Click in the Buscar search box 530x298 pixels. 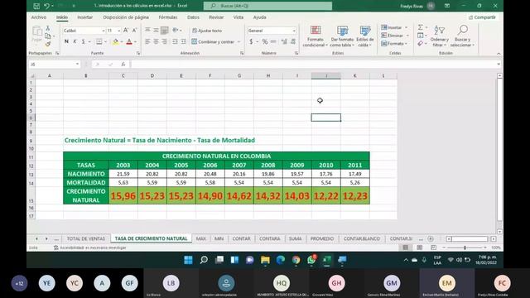267,6
